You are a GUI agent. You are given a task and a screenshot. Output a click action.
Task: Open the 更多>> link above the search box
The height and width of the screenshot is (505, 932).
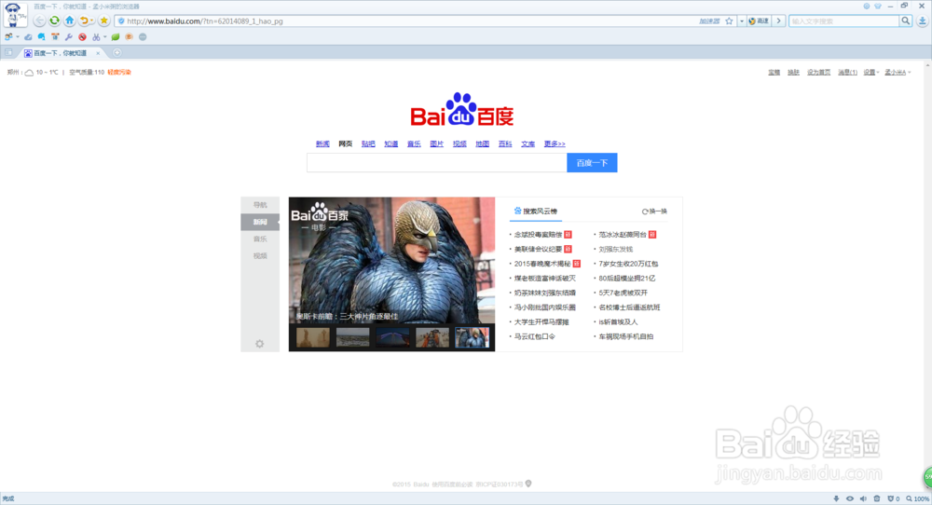tap(555, 143)
